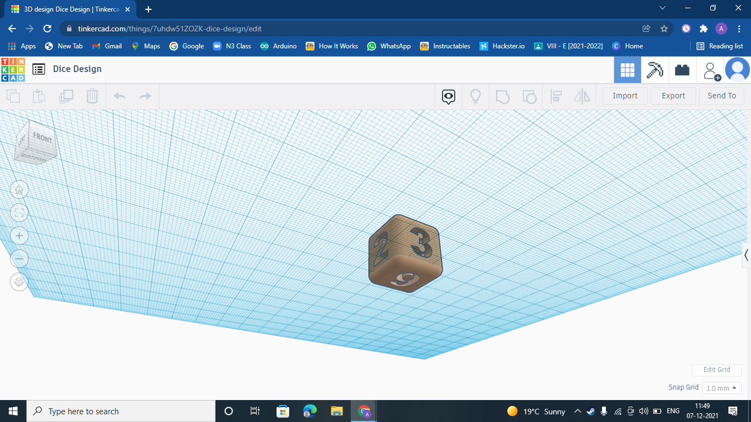Viewport: 751px width, 422px height.
Task: Click the Tinkercad logo
Action: pyautogui.click(x=13, y=69)
